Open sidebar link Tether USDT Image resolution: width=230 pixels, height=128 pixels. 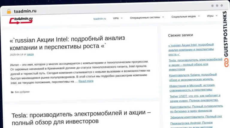pos(195,98)
